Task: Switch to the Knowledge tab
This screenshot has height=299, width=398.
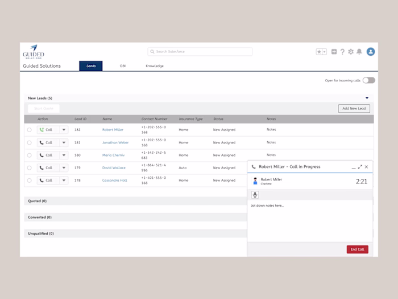Action: (155, 66)
